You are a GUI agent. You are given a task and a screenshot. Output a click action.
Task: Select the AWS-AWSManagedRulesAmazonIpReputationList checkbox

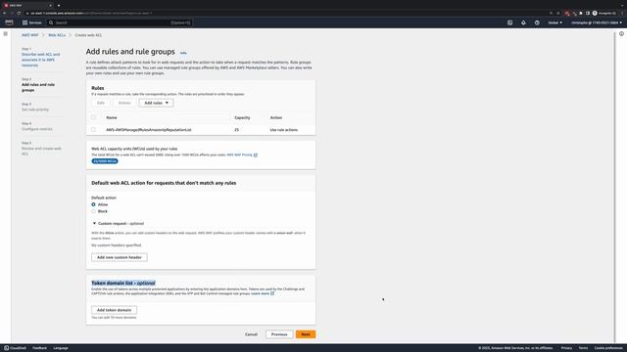[94, 130]
